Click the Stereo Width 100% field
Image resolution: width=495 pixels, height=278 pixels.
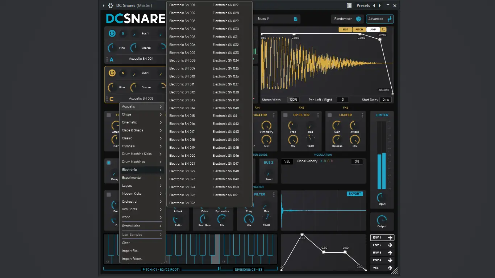(293, 100)
